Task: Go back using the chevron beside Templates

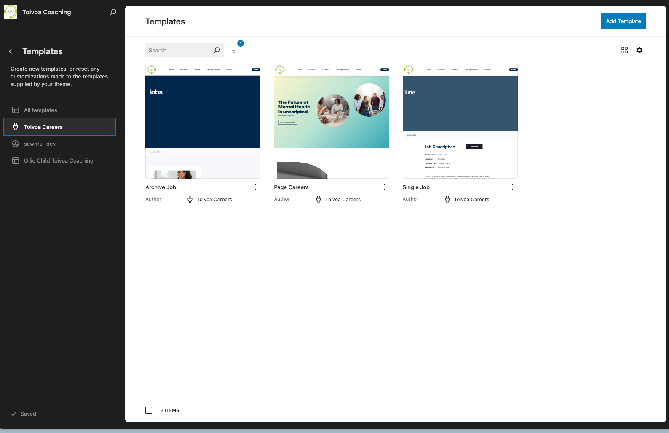Action: pyautogui.click(x=11, y=51)
